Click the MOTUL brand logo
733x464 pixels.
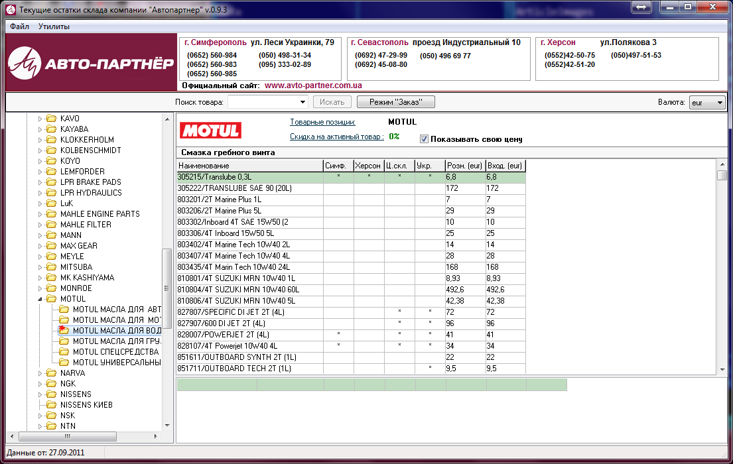[210, 131]
